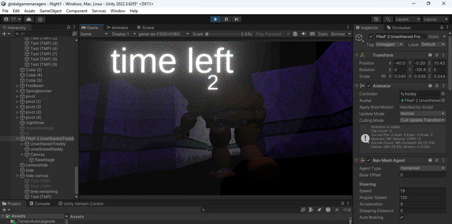Toggle the Nav Mesh Agent enabled checkbox

pos(369,160)
